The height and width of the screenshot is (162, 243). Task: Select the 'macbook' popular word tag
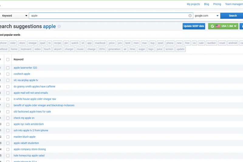click(100, 43)
